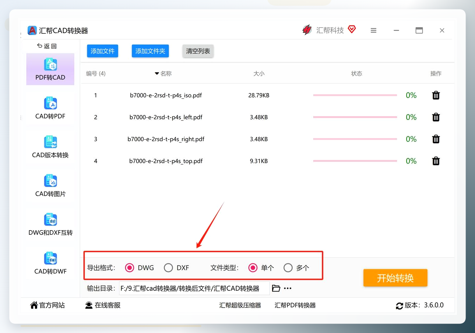Click the 添加文件 button
The width and height of the screenshot is (475, 333).
103,51
